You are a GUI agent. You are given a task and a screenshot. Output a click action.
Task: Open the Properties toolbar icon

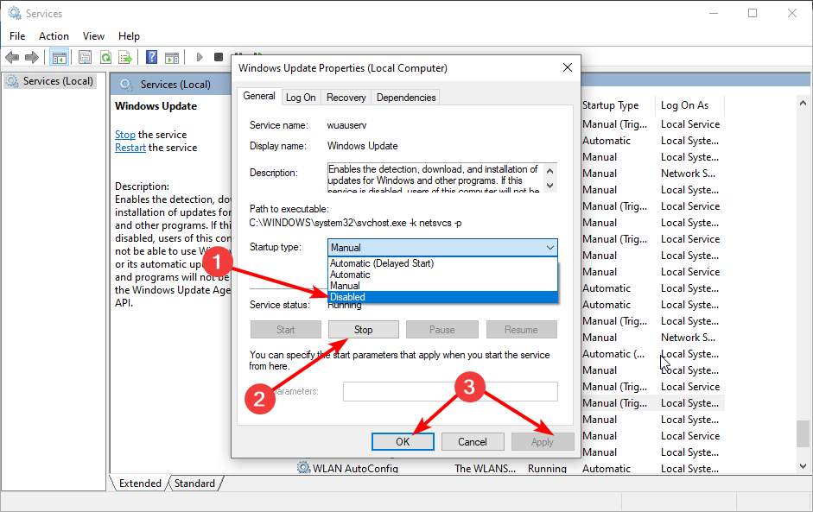tap(85, 57)
